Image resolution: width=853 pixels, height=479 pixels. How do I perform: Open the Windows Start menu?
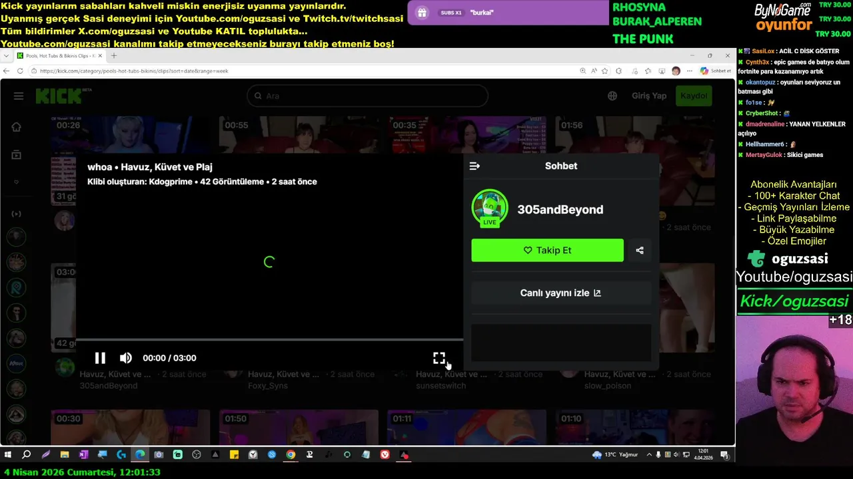coord(8,455)
